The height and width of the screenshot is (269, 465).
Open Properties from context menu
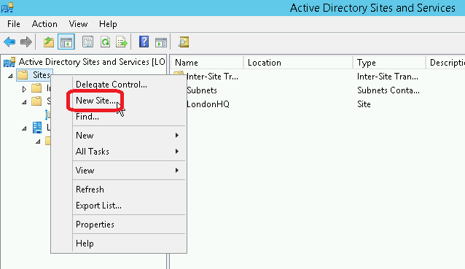[129, 225]
